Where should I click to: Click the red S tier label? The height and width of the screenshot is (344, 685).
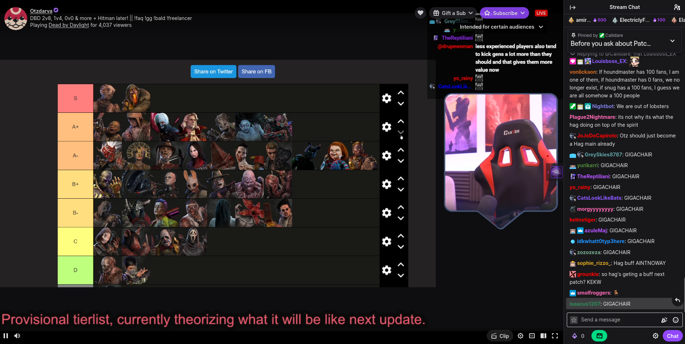(75, 98)
